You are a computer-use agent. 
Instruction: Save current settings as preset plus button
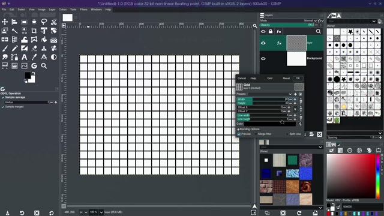pyautogui.click(x=295, y=94)
